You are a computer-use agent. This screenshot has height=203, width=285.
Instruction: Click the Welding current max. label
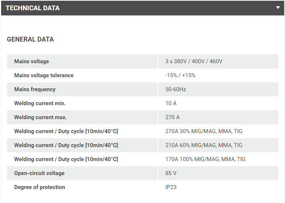coord(40,117)
